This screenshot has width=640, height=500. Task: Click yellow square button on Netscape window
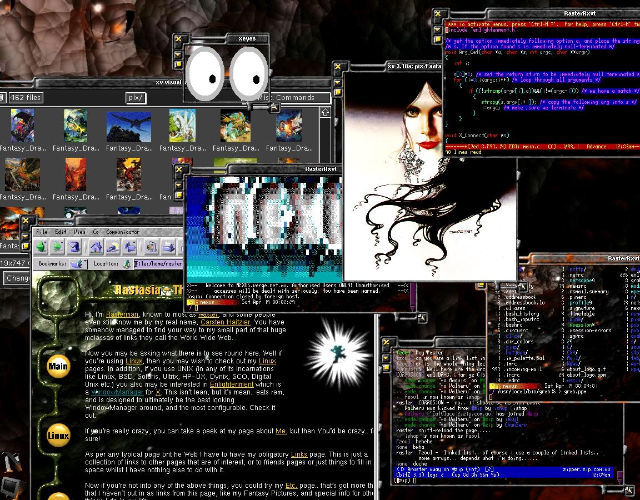click(26, 246)
